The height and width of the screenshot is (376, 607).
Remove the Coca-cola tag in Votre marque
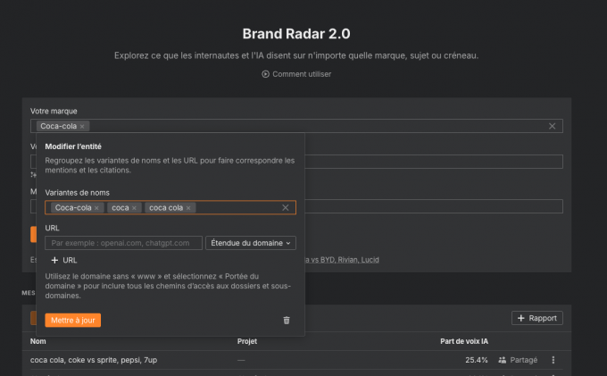82,127
